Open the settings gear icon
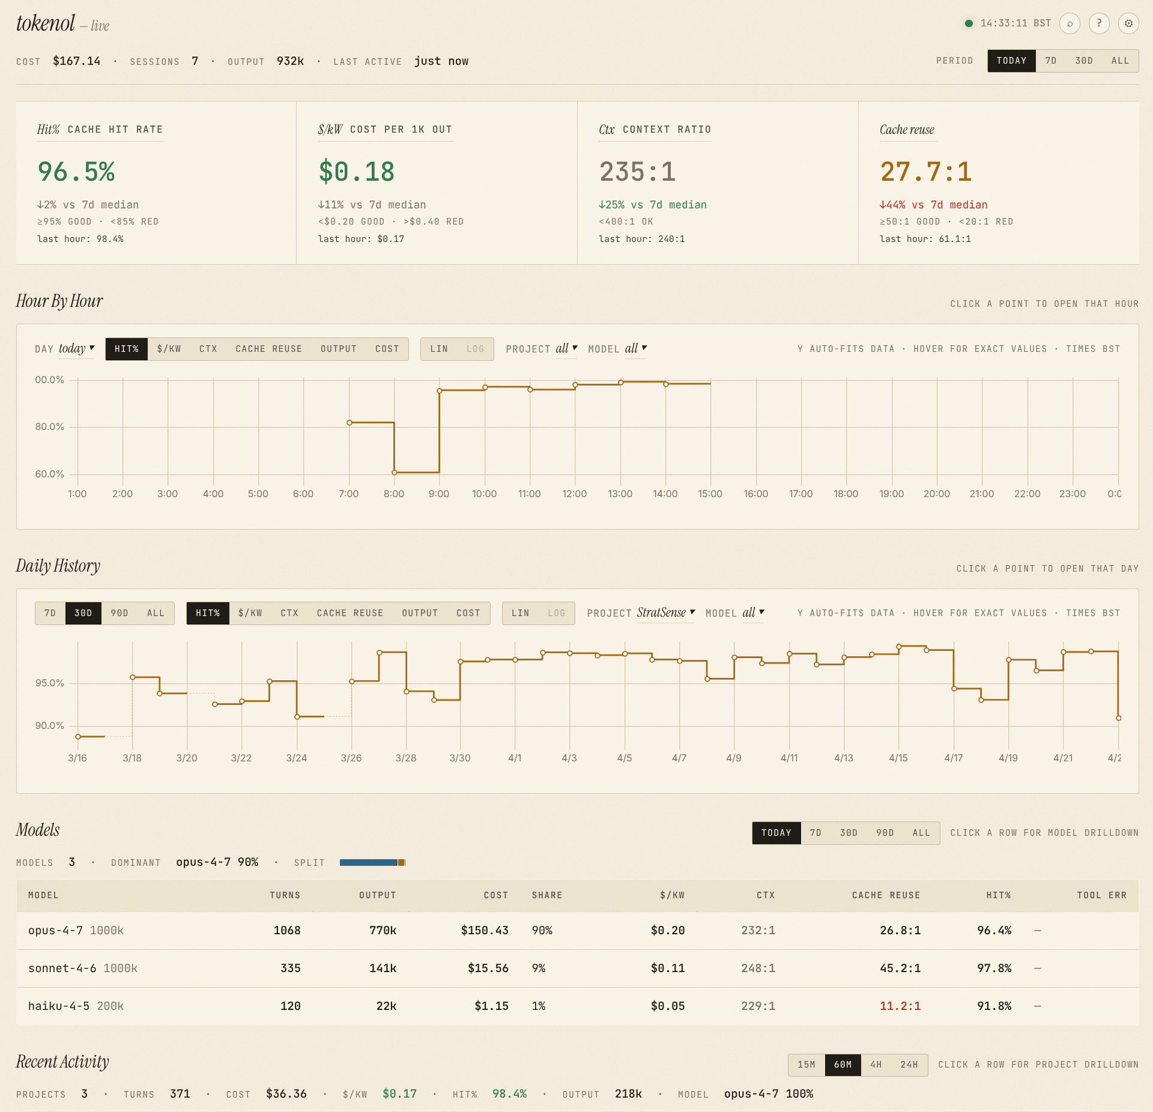The height and width of the screenshot is (1112, 1153). (x=1129, y=23)
